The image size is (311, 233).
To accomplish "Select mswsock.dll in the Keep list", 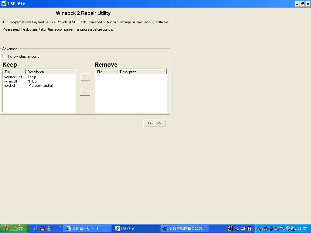I will (x=13, y=77).
